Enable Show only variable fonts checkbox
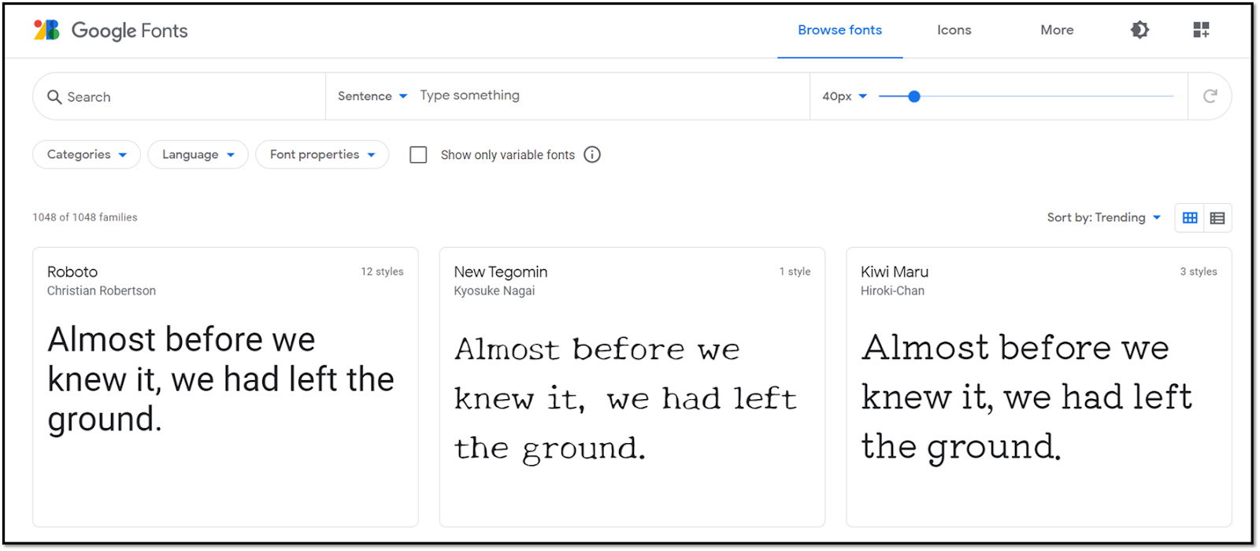 click(x=418, y=155)
